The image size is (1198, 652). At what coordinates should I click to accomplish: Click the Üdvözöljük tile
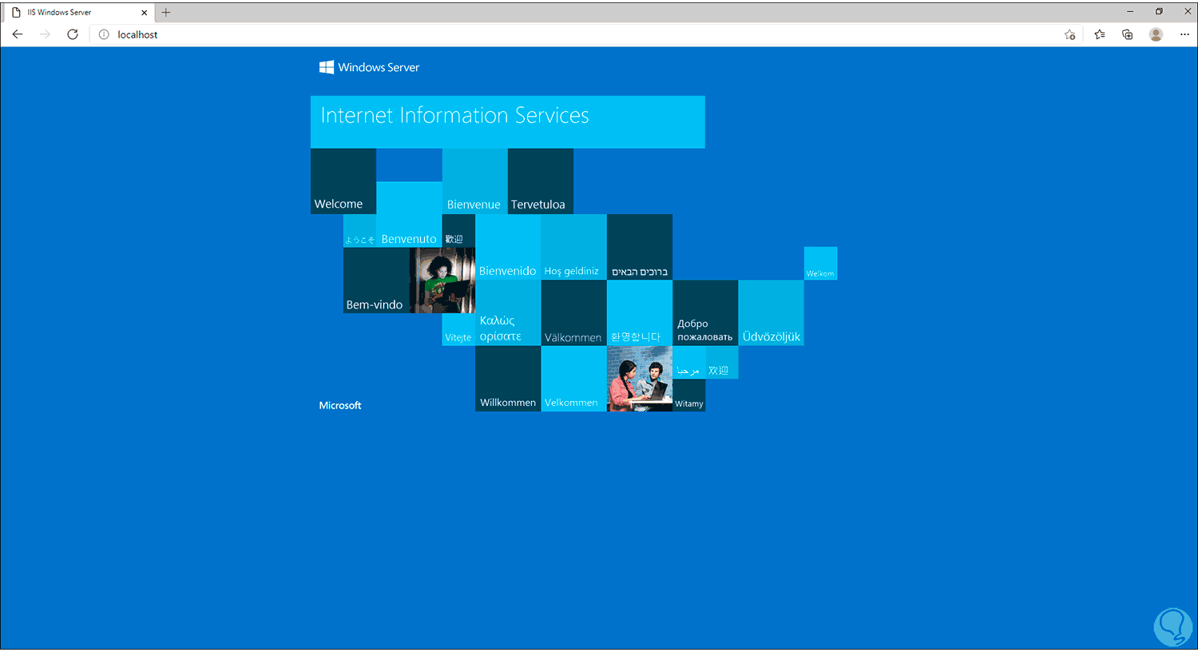[x=771, y=312]
